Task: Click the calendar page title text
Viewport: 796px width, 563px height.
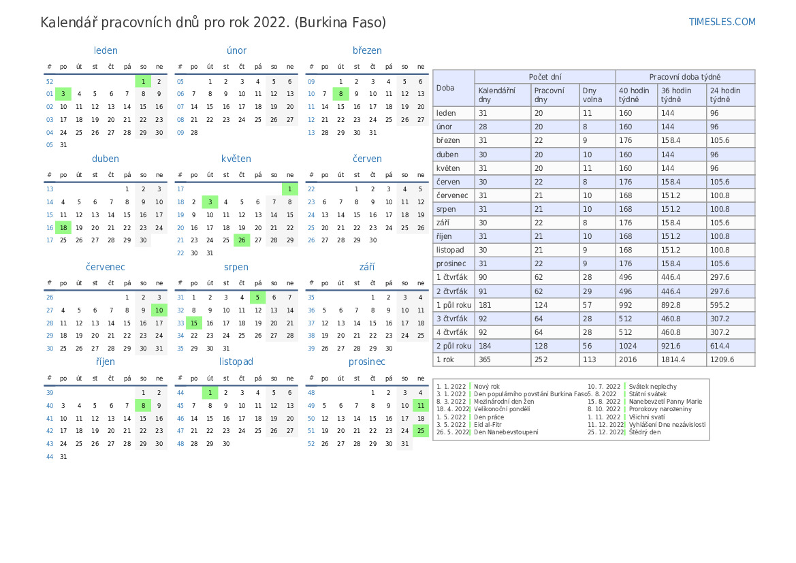Action: tap(213, 22)
